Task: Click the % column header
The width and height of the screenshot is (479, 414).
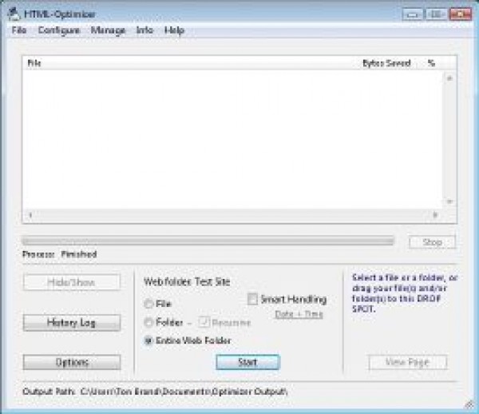Action: (431, 63)
